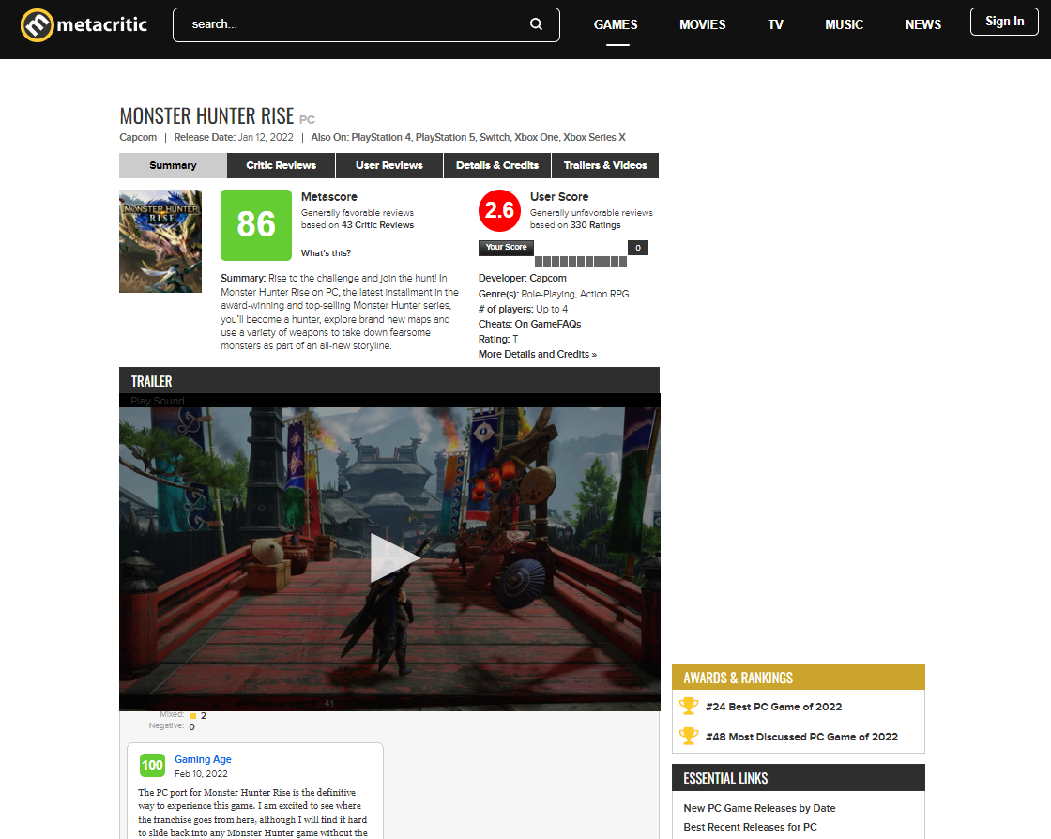Open the Xbox Series X version link
1051x839 pixels.
click(595, 137)
